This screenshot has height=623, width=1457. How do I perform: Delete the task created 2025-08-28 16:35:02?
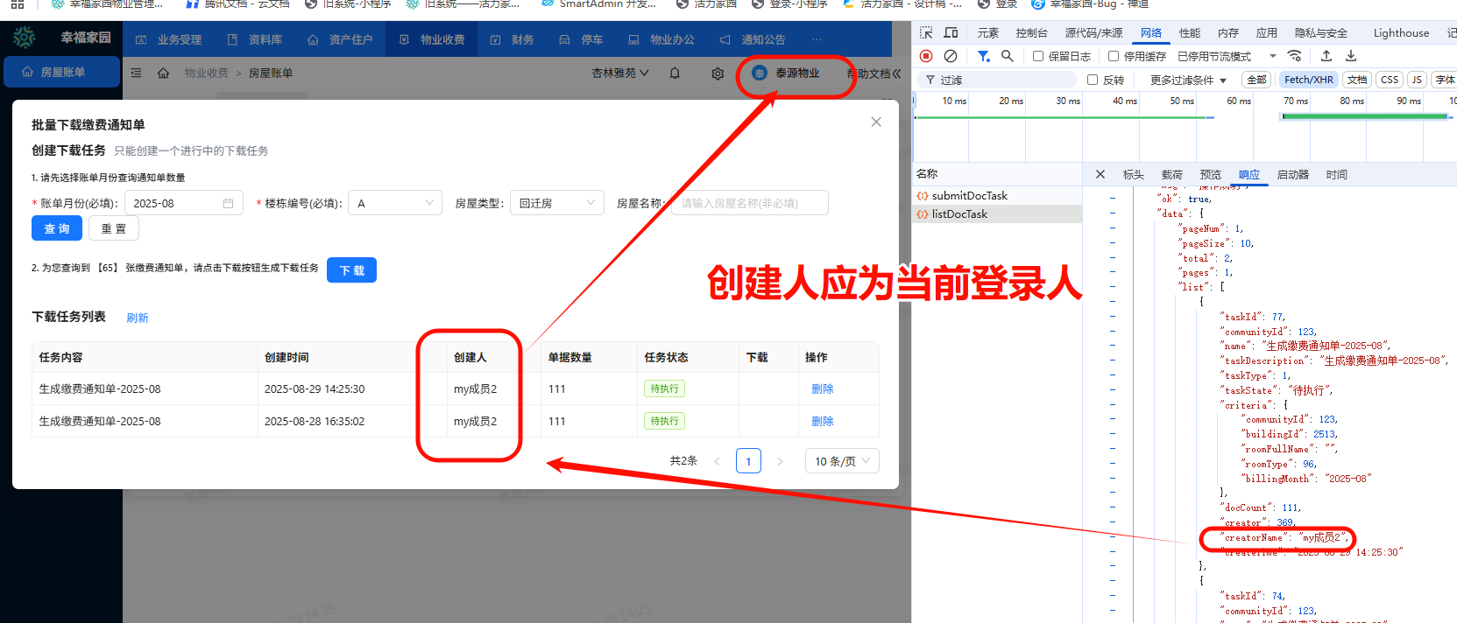823,421
